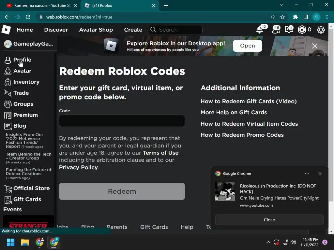The height and width of the screenshot is (250, 334).
Task: Go to Discover in Roblox navbar
Action: pyautogui.click(x=56, y=30)
